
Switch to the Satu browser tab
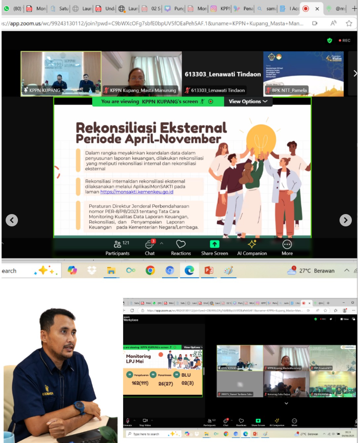tap(59, 9)
